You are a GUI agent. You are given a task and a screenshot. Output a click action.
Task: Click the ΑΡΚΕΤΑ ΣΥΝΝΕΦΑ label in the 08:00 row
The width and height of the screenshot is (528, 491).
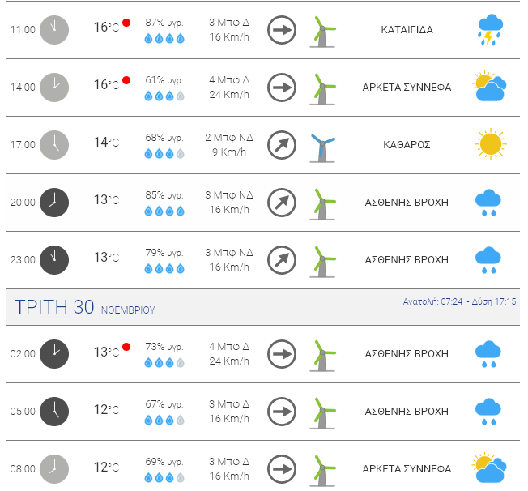pos(407,469)
